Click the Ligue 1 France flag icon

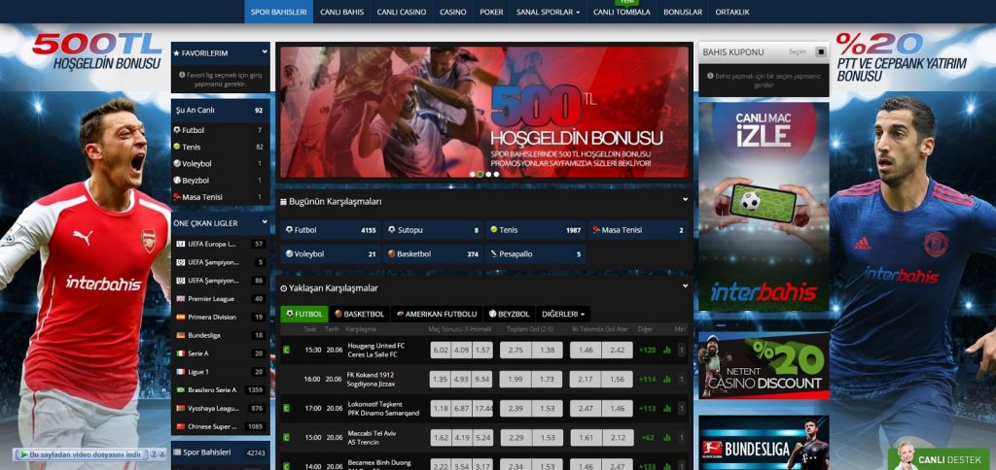[x=180, y=372]
